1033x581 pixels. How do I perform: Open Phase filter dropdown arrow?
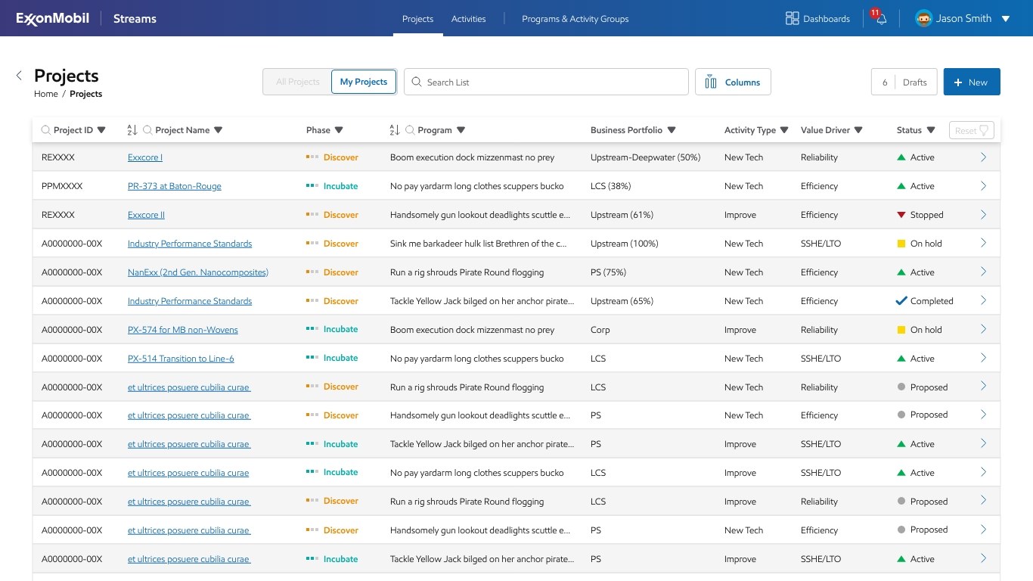(x=339, y=130)
